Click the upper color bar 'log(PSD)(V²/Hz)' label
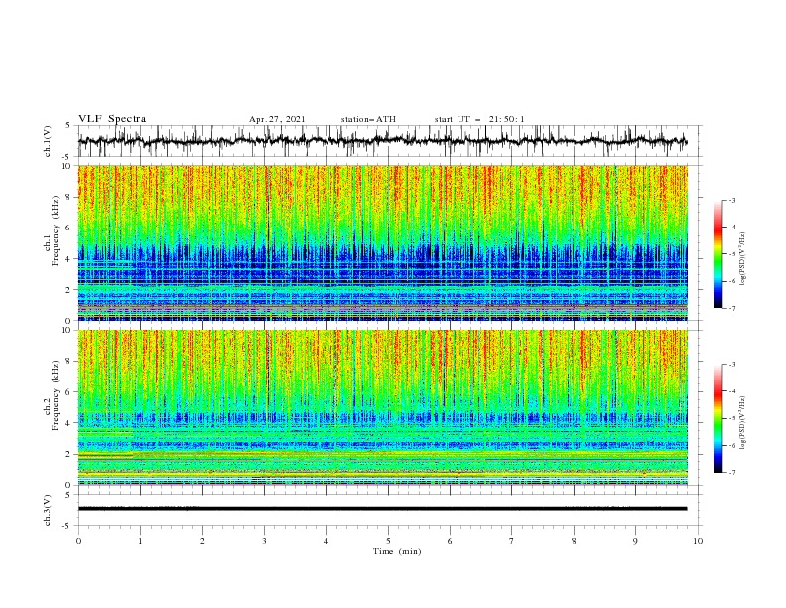The image size is (786, 608). (743, 259)
